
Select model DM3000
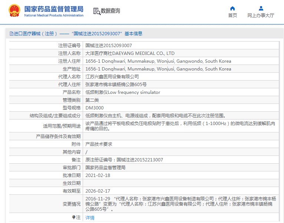[95, 108]
